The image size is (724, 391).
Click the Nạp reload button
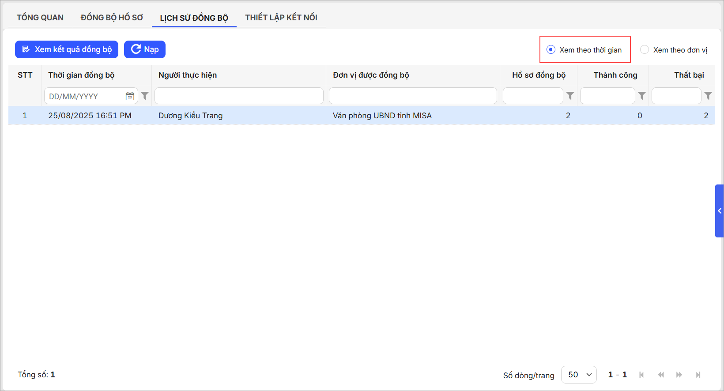(x=145, y=49)
